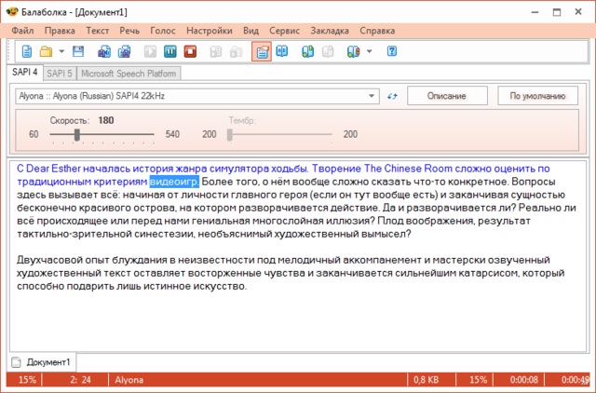The height and width of the screenshot is (393, 596).
Task: Open the Alyona voice selection dropdown
Action: tap(372, 96)
